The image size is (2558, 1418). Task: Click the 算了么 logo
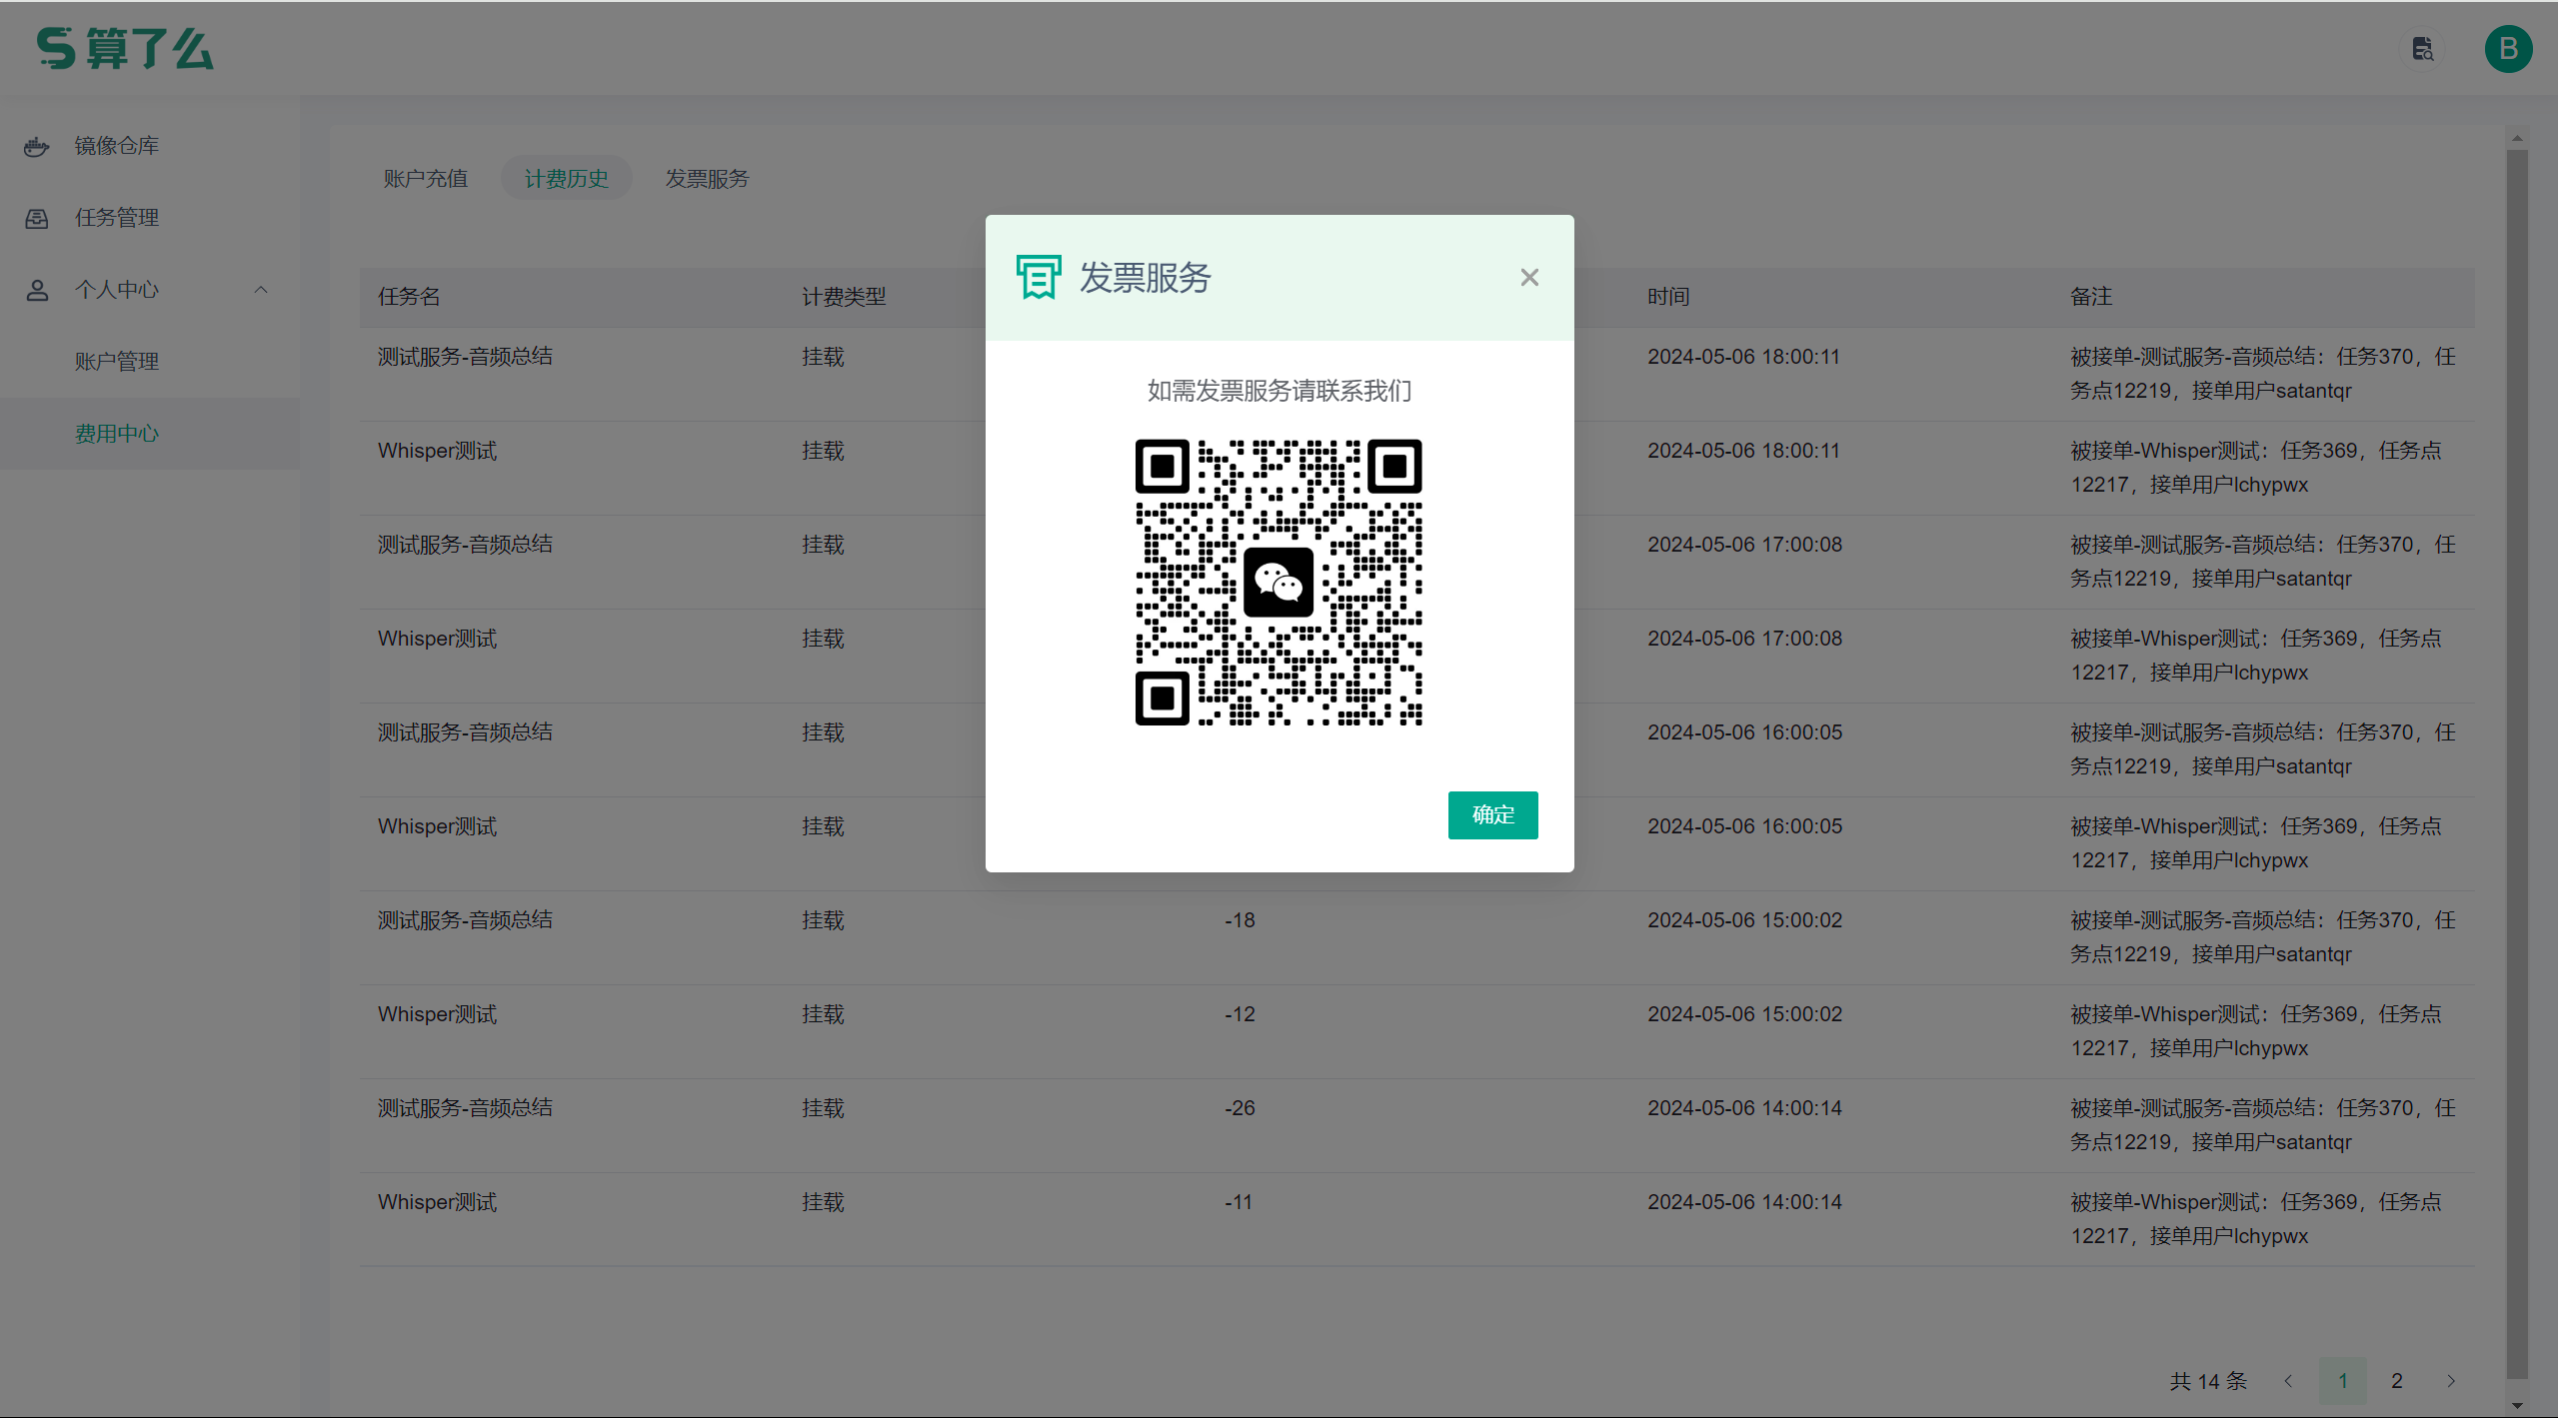pos(122,48)
